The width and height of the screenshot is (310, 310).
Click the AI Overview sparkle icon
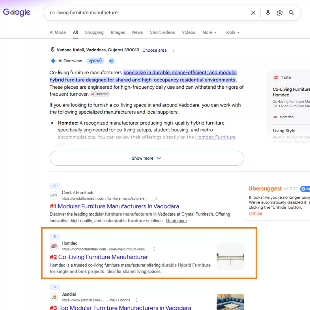[53, 61]
